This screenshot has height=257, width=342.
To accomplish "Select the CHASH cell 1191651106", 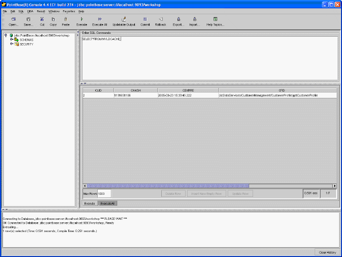I will click(x=136, y=95).
